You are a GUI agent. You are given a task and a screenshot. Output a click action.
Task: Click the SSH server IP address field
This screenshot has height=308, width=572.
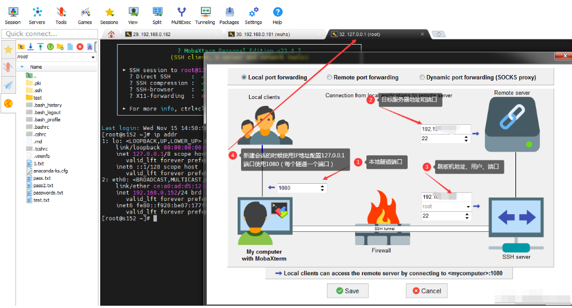(447, 197)
